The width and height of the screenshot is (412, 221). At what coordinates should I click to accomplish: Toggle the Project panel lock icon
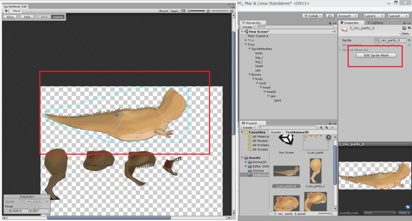pos(330,123)
